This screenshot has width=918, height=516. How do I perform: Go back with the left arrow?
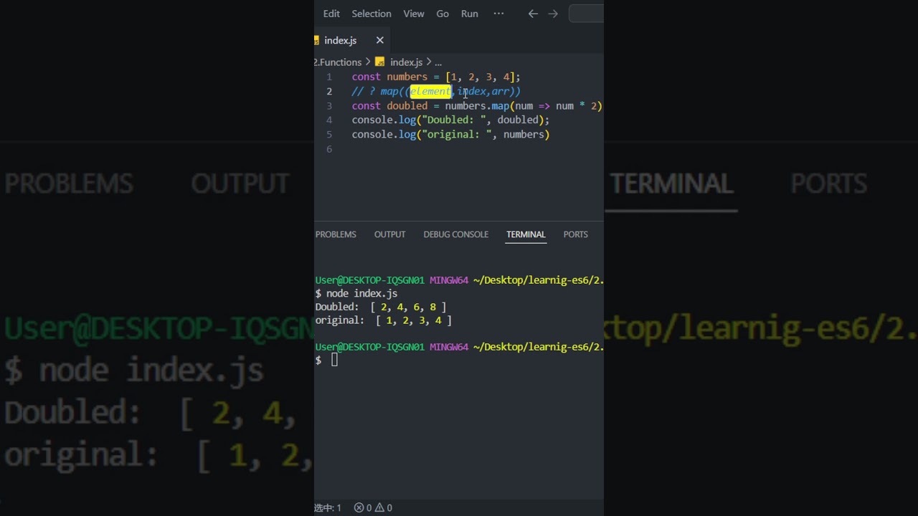(533, 14)
